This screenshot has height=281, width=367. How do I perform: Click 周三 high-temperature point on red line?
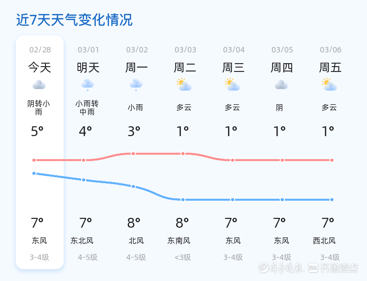(x=233, y=160)
